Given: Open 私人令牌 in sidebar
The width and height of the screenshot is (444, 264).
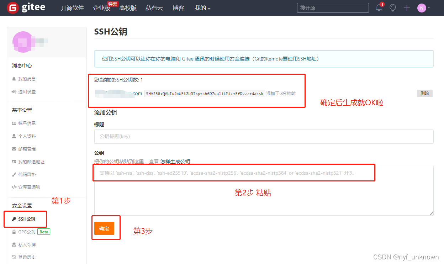Looking at the screenshot, I should pos(27,244).
